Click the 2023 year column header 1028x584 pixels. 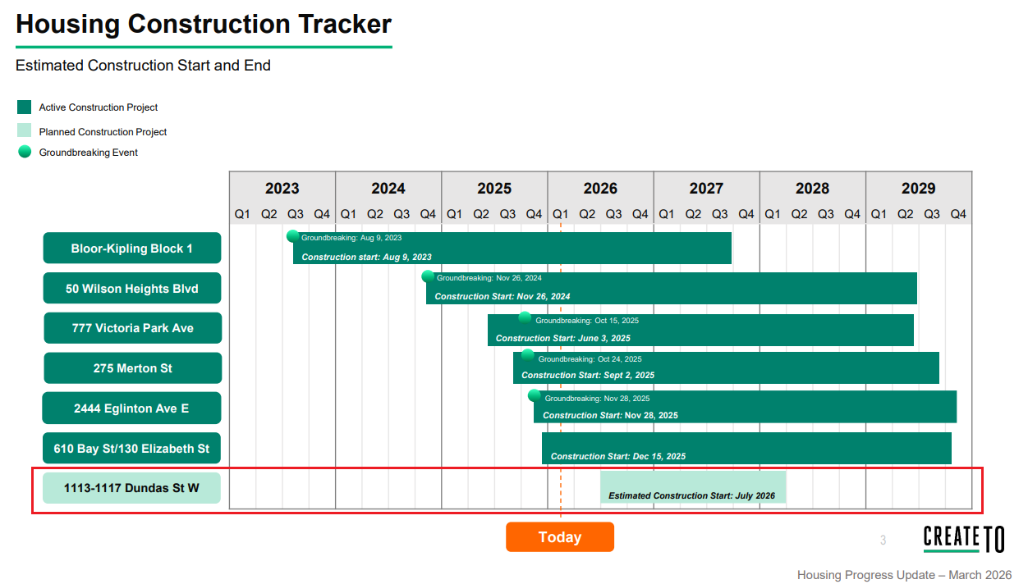(x=282, y=188)
